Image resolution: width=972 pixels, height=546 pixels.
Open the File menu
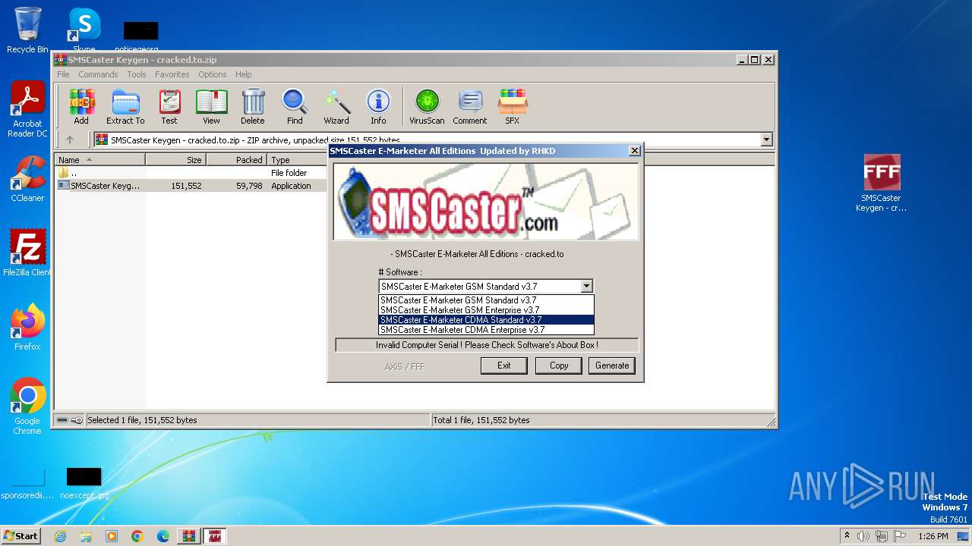63,74
